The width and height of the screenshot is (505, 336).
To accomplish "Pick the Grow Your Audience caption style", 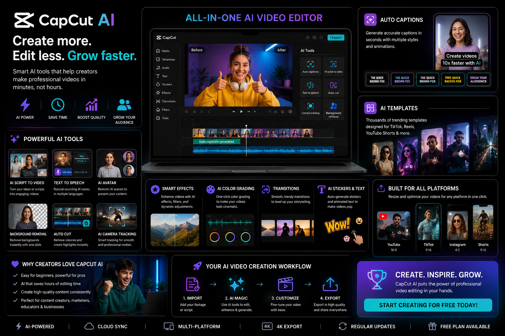I will pyautogui.click(x=478, y=79).
